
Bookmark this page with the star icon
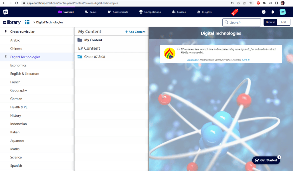(251, 3)
